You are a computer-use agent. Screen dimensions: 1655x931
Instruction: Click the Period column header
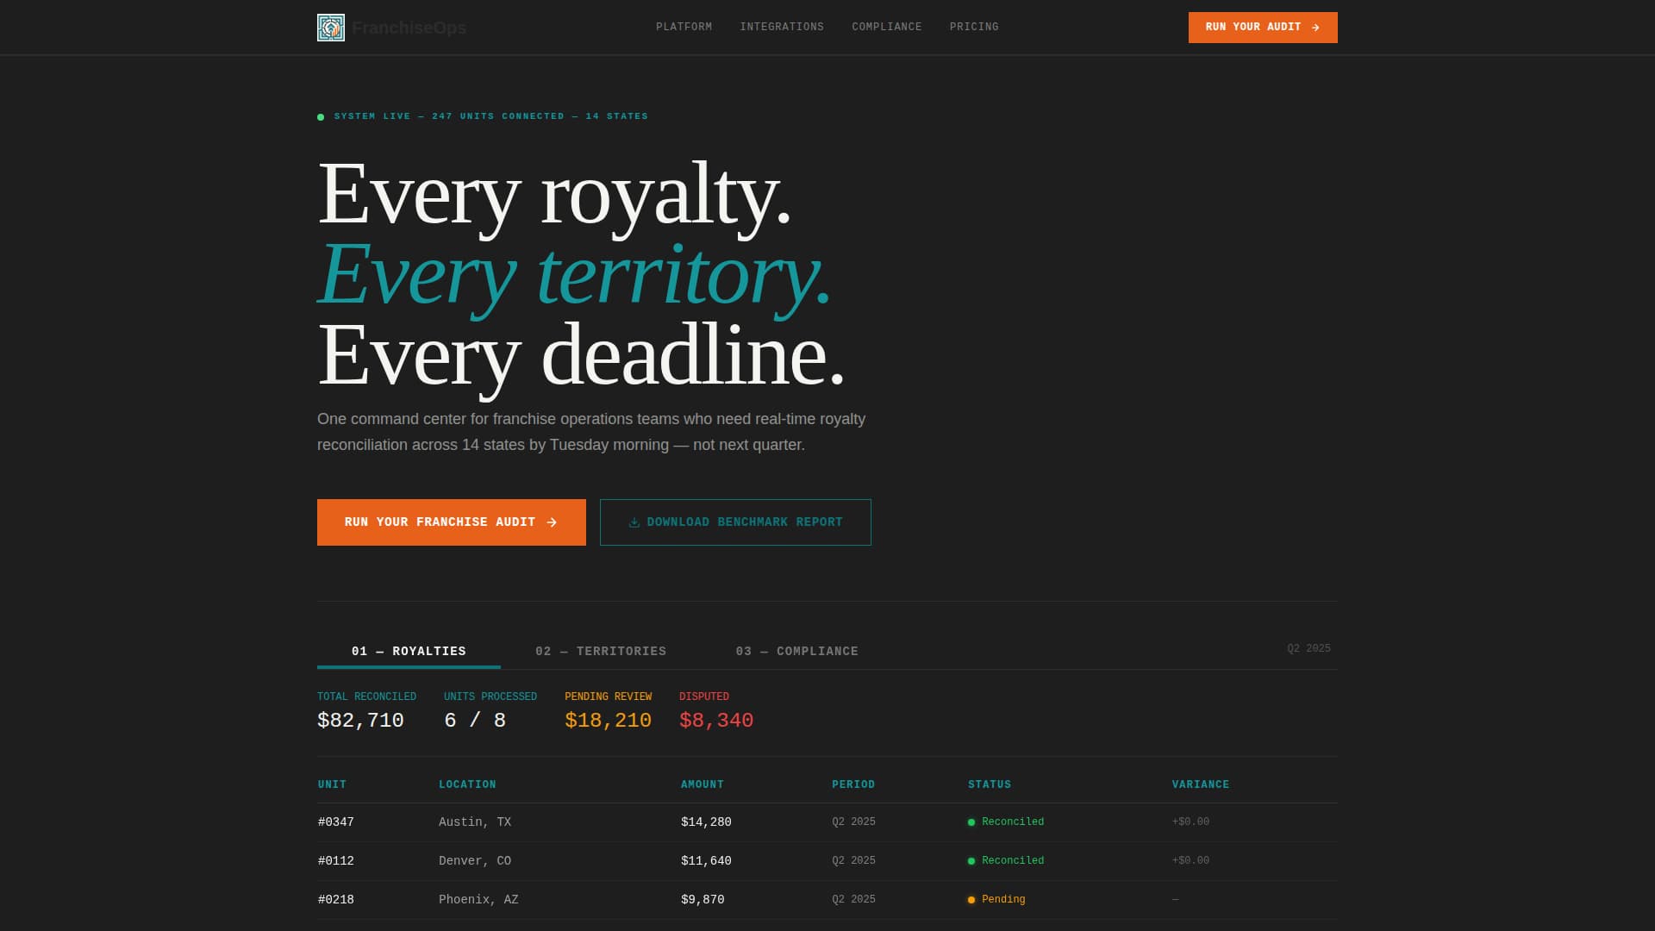pyautogui.click(x=853, y=784)
